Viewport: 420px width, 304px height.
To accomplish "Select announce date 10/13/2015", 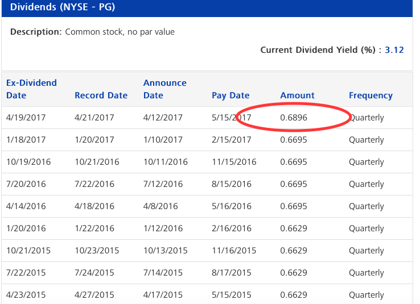I will (x=166, y=251).
